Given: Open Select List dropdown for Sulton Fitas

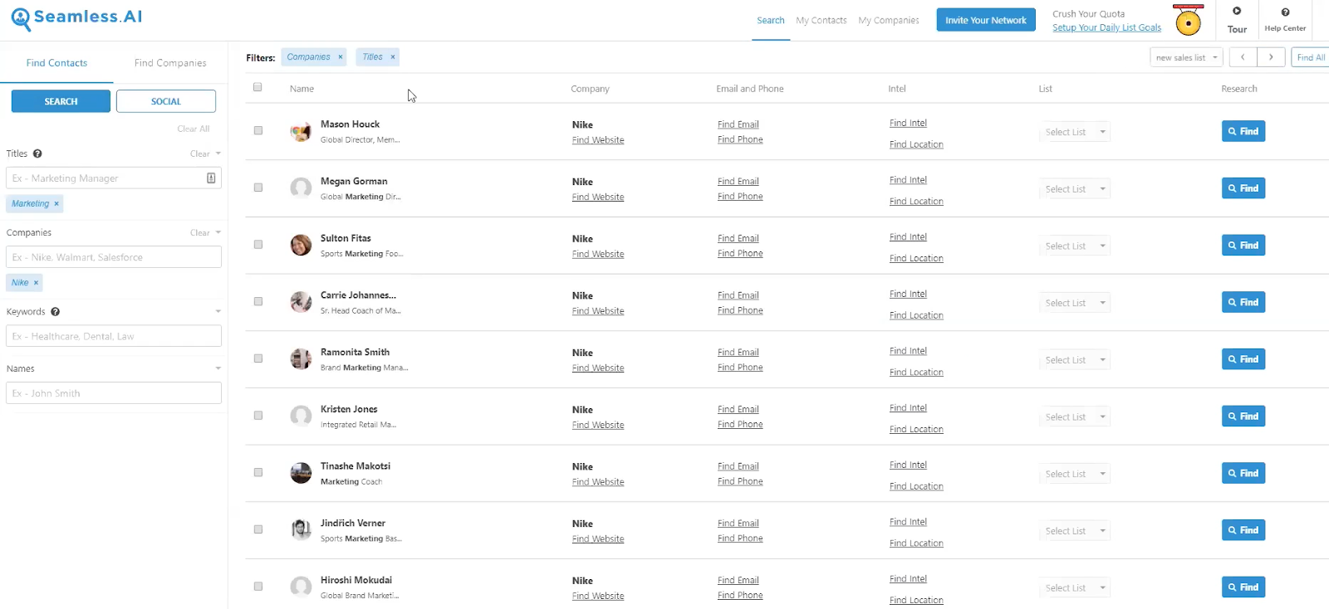Looking at the screenshot, I should 1075,246.
